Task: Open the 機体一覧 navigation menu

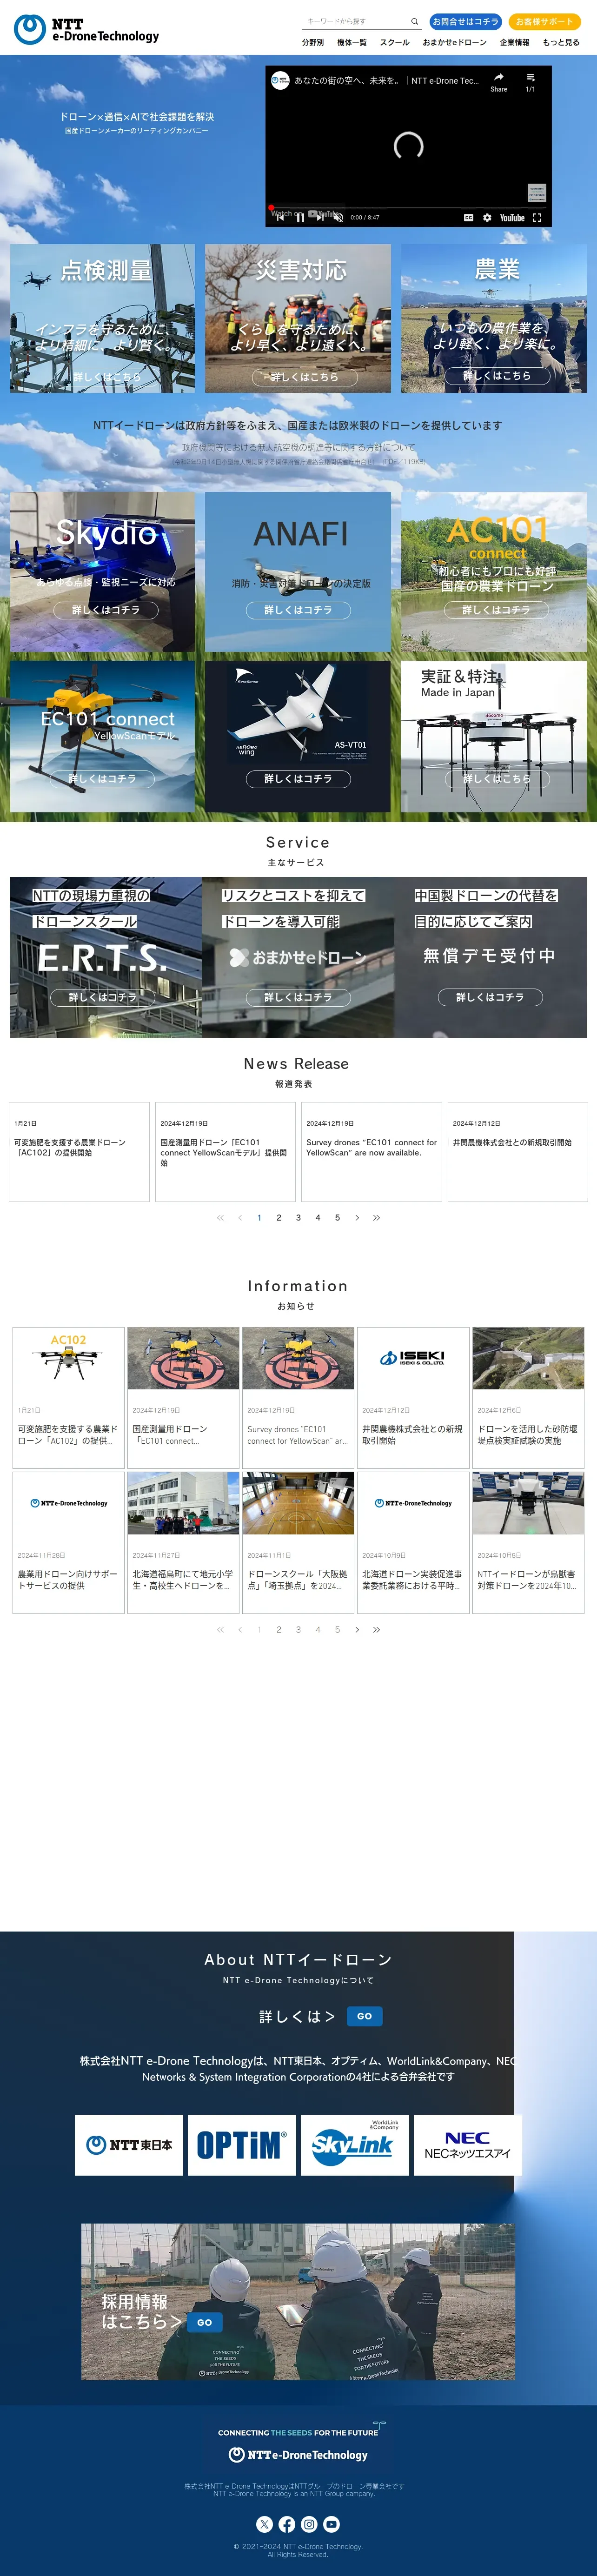Action: click(x=352, y=43)
